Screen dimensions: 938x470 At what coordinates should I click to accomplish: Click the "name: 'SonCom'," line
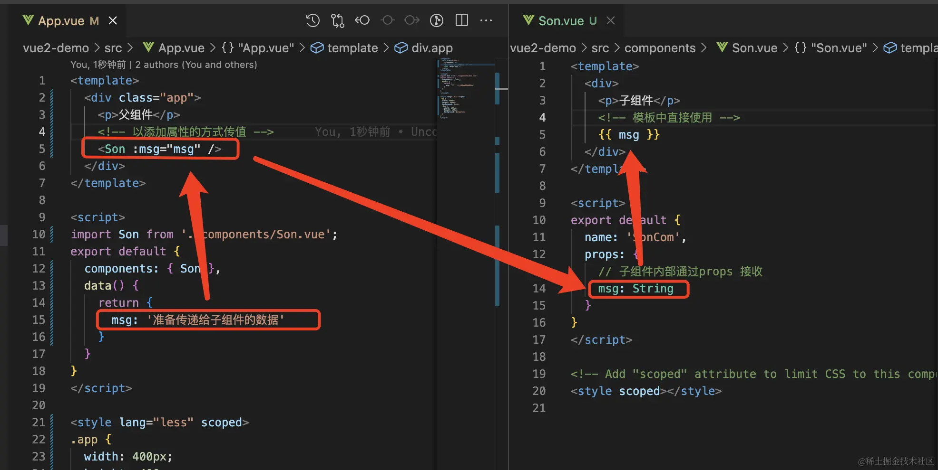click(635, 237)
